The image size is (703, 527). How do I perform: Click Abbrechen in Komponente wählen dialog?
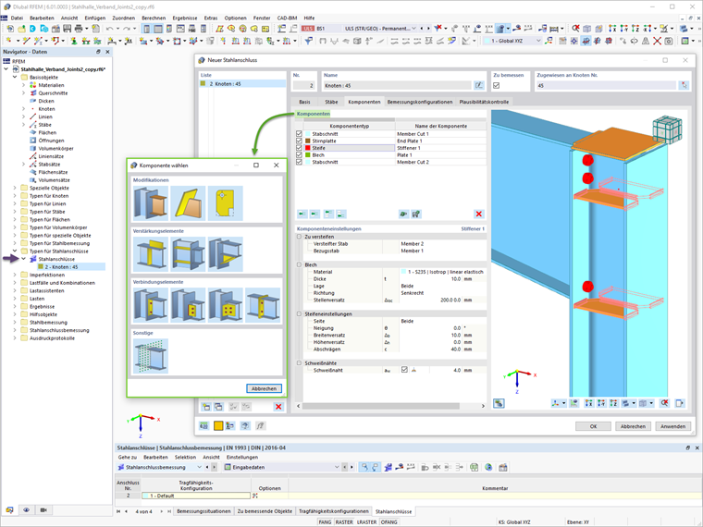tap(264, 388)
